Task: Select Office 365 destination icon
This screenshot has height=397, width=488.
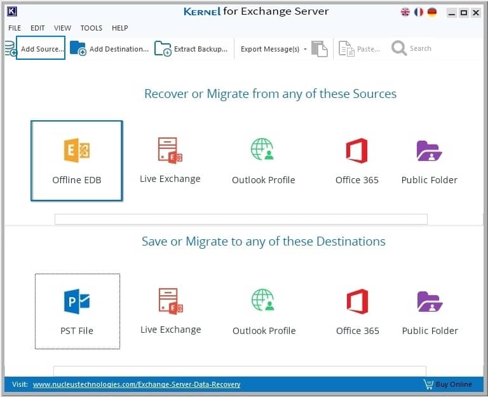Action: [357, 302]
